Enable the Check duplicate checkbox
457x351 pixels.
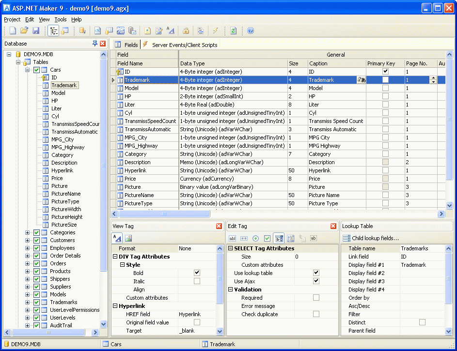tap(316, 314)
